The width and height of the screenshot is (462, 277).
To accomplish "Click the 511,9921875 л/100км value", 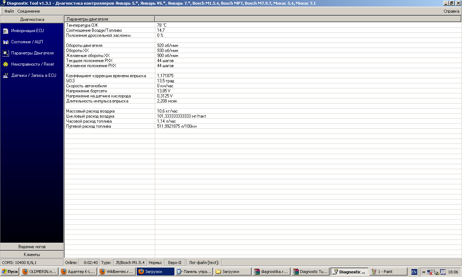I will [177, 126].
